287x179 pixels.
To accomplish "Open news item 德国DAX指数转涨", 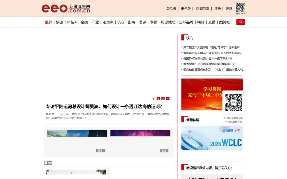I will coord(207,58).
